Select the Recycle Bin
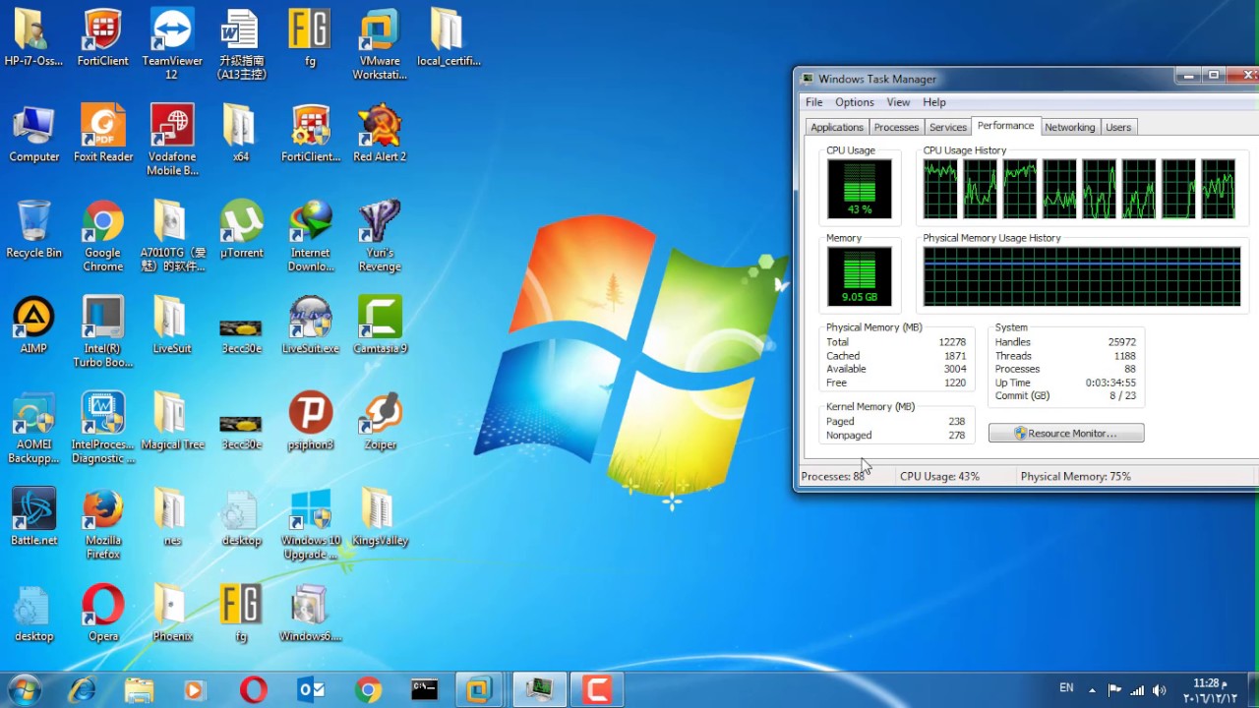The image size is (1259, 708). tap(34, 230)
